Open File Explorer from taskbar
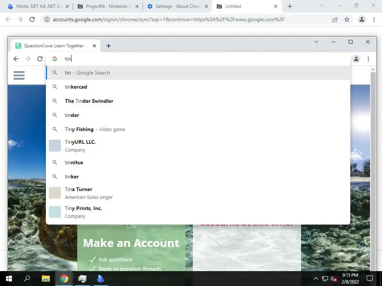This screenshot has height=286, width=382. tap(46, 279)
